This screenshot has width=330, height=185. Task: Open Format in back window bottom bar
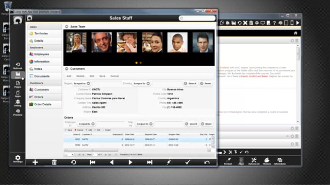tap(228, 161)
